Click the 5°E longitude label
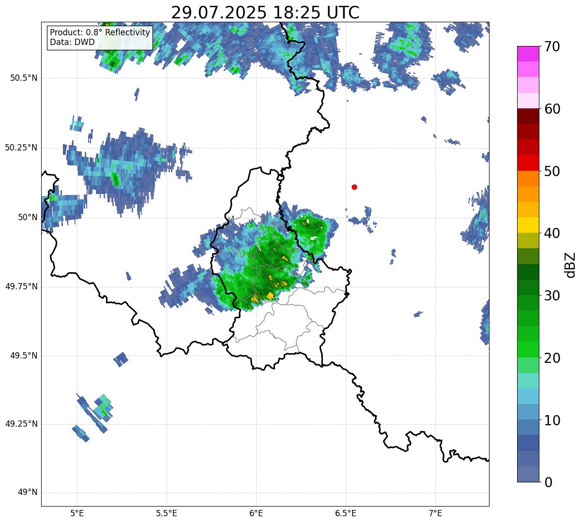Image resolution: width=582 pixels, height=523 pixels. click(x=77, y=513)
